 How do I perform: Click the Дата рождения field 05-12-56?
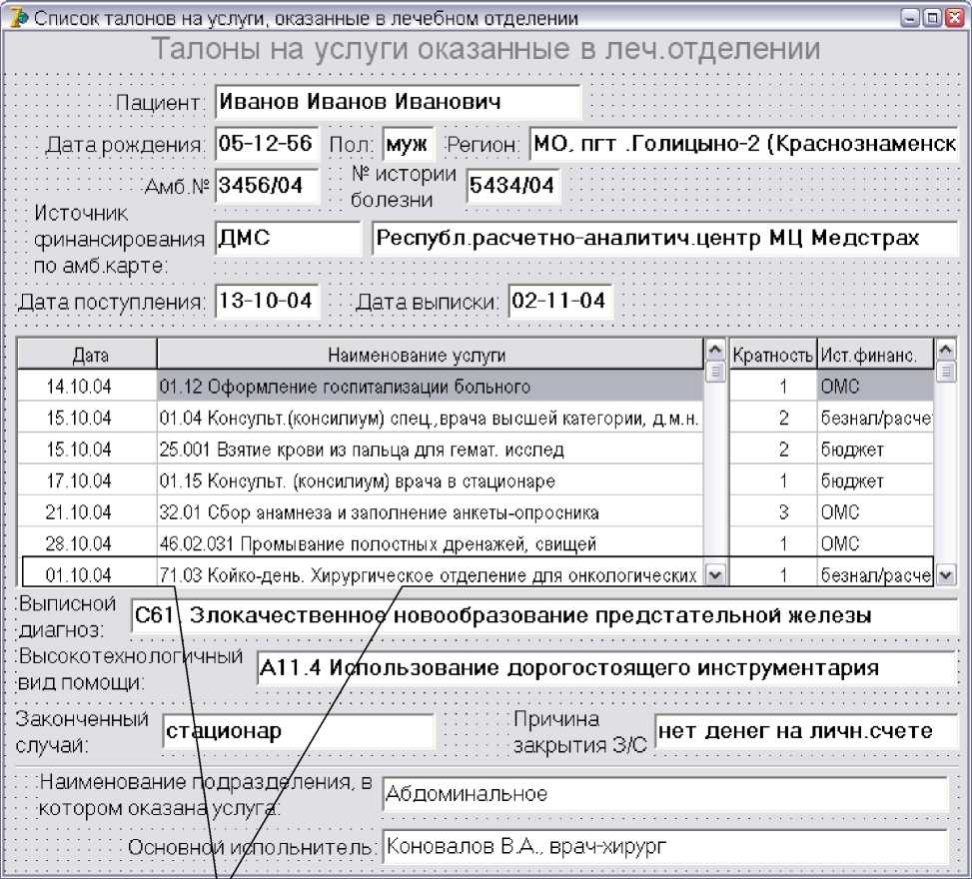click(x=267, y=144)
